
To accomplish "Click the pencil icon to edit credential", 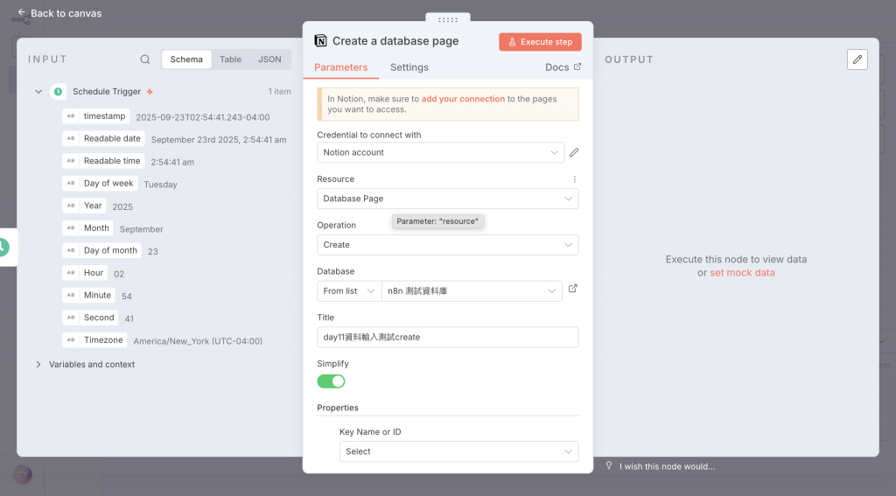I will (574, 152).
